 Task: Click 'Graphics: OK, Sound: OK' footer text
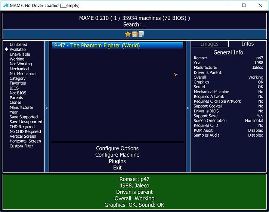tap(134, 205)
